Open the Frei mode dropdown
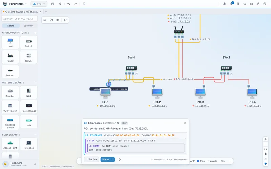This screenshot has height=169, width=271. [39, 4]
